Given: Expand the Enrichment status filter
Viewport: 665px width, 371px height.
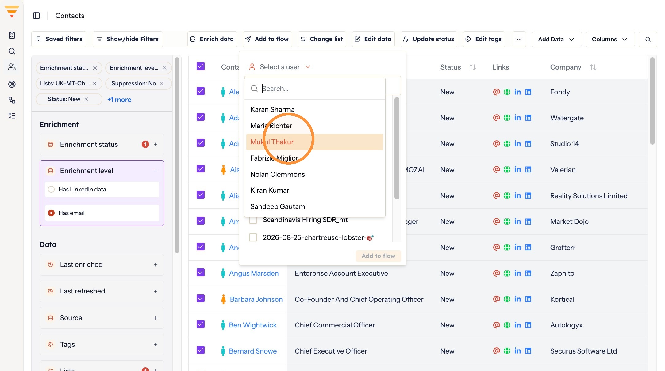Looking at the screenshot, I should pos(156,145).
